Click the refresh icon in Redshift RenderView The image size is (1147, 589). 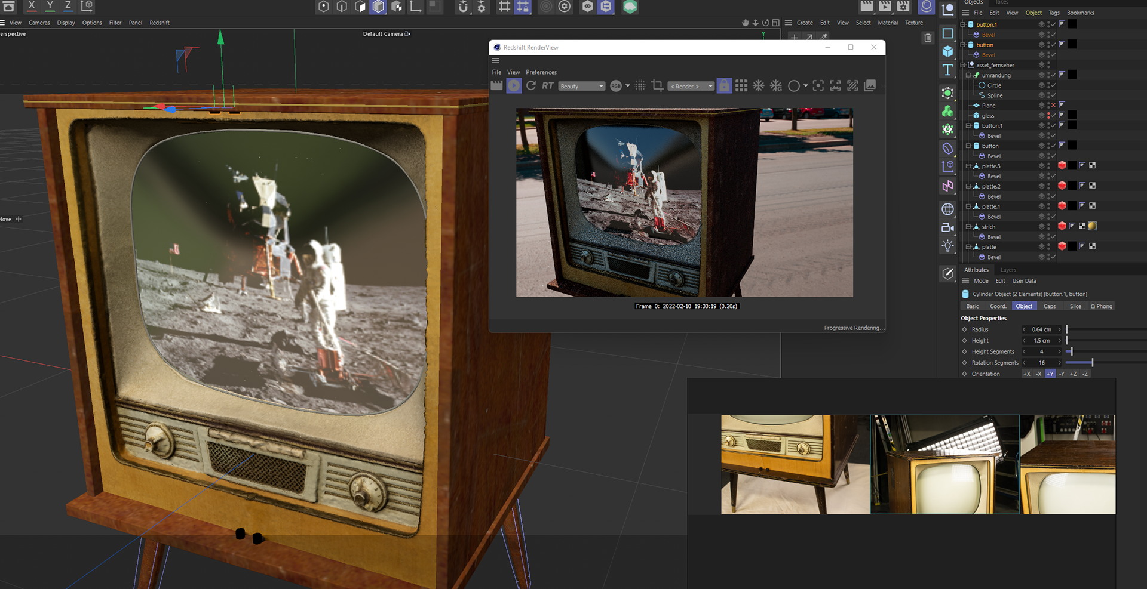[531, 86]
